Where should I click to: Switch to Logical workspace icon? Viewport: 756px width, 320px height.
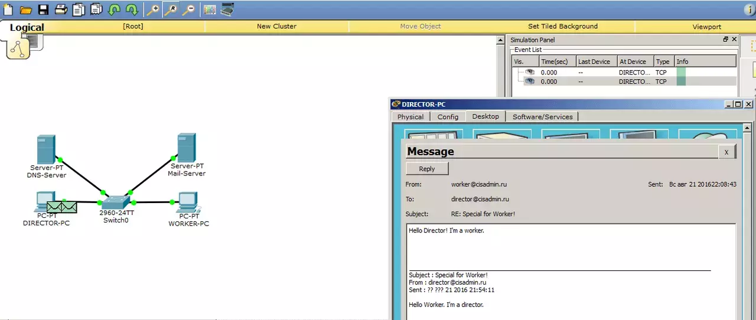click(x=18, y=48)
